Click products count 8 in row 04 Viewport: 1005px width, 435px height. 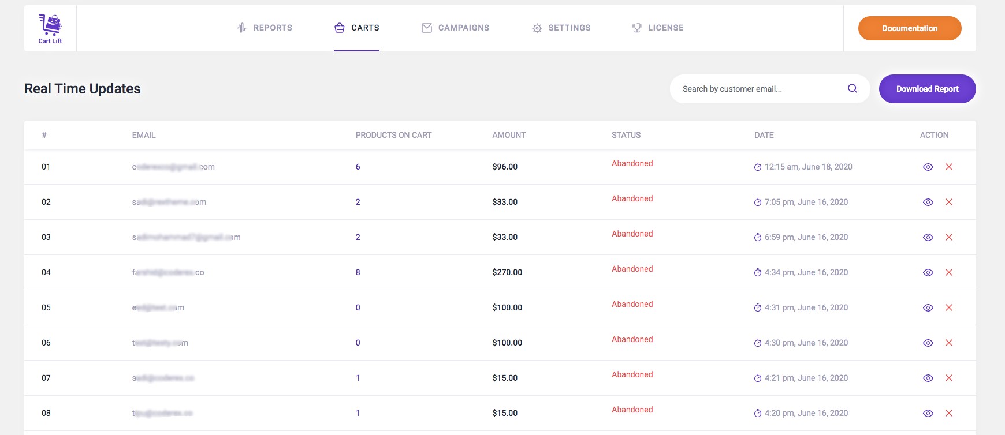point(358,272)
